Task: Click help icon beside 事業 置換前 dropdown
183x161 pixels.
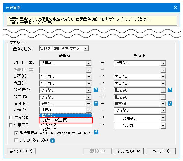Action: point(96,103)
